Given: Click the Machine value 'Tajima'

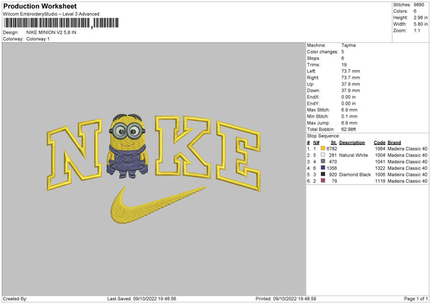Looking at the screenshot, I should (x=348, y=45).
